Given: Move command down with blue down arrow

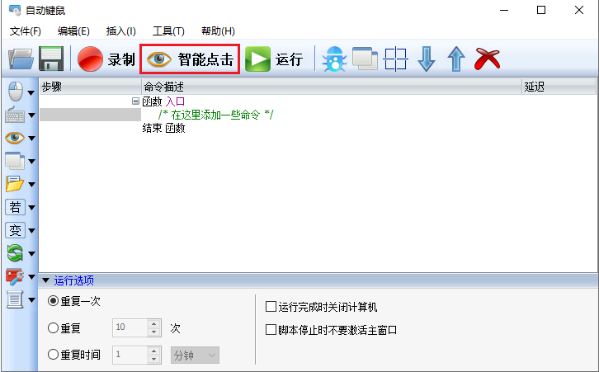Looking at the screenshot, I should tap(427, 59).
